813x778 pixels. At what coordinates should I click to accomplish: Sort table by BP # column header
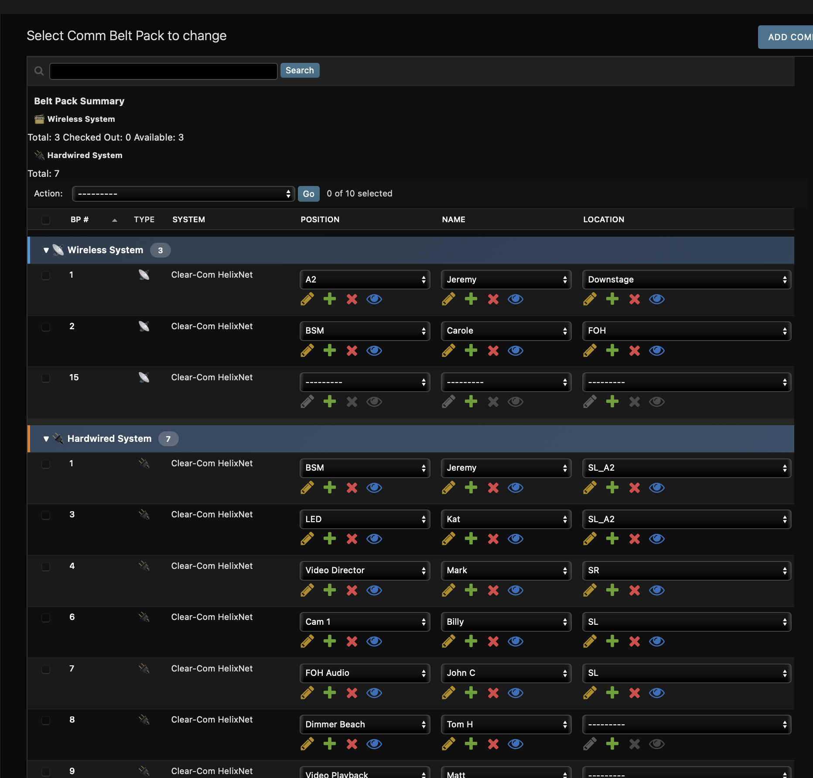point(80,220)
